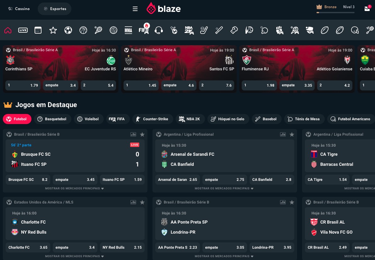
Task: Favorite the Brusque FC SC match star
Action: (x=142, y=134)
